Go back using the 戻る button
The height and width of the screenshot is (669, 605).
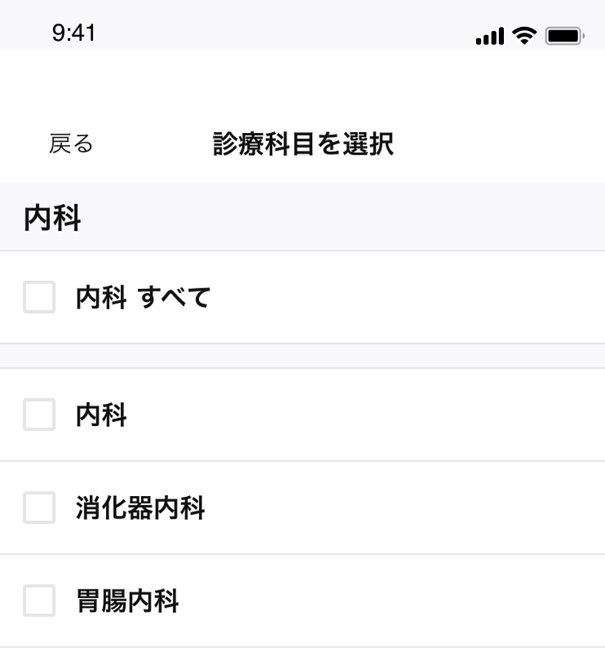pyautogui.click(x=71, y=143)
